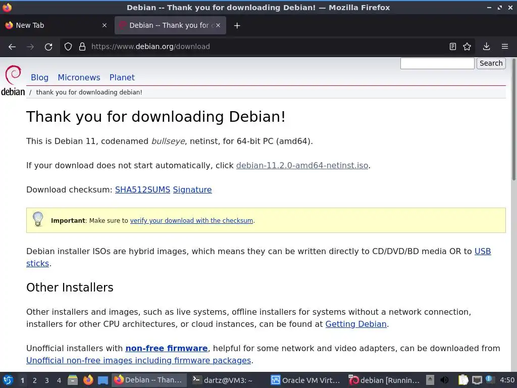Click the taskbar clock
517x388 pixels.
(x=507, y=380)
